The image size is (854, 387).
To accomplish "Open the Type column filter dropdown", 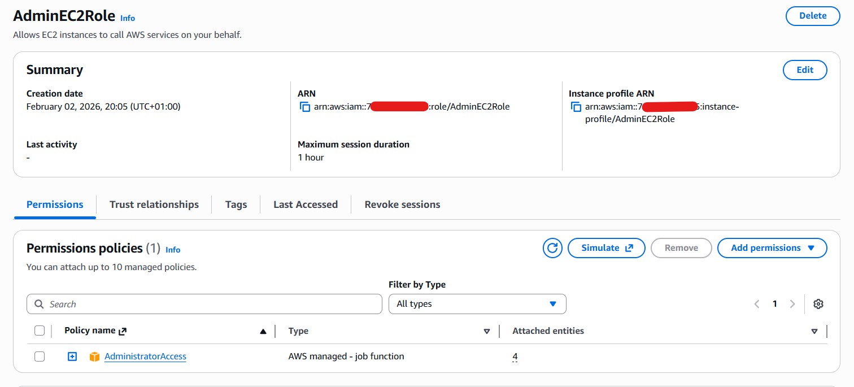I will [x=486, y=331].
